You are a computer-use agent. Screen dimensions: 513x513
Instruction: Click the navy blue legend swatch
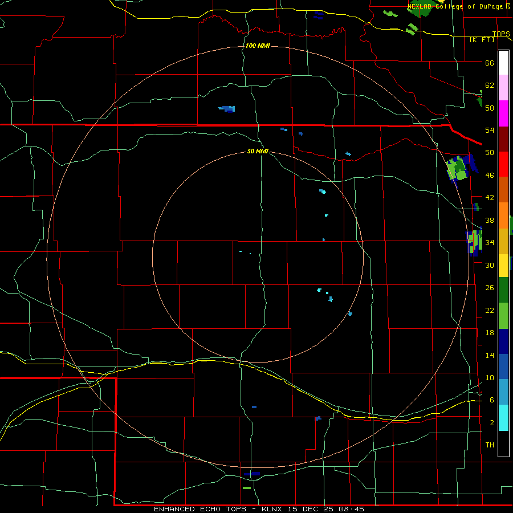(503, 341)
